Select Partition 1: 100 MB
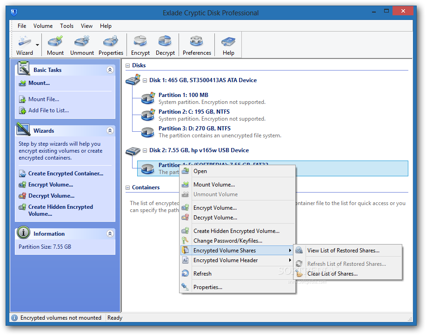This screenshot has height=335, width=426. (x=183, y=95)
